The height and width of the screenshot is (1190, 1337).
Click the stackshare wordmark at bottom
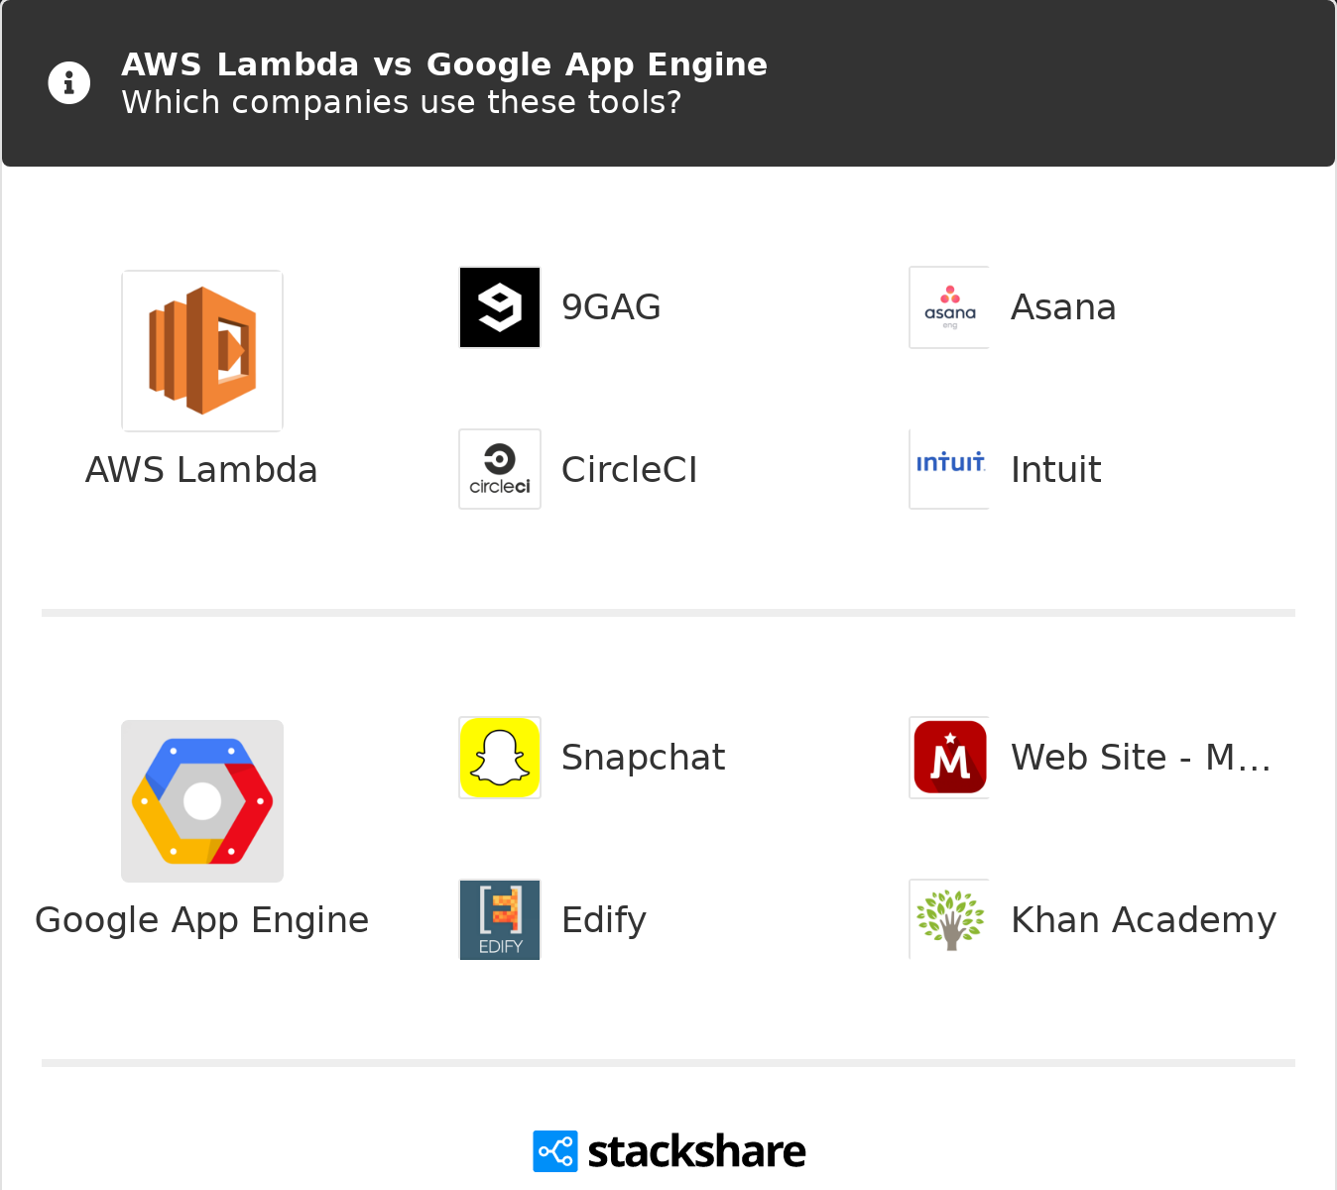[x=696, y=1151]
